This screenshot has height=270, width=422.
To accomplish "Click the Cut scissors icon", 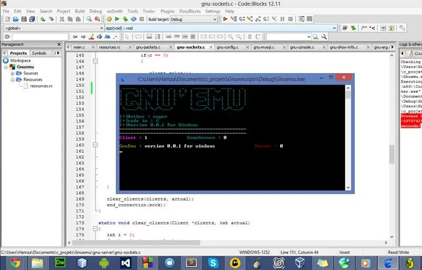I will [x=62, y=19].
